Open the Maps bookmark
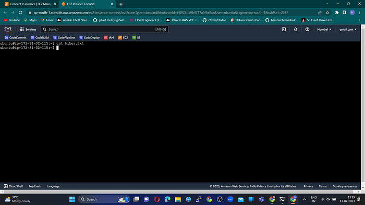Viewport: 365px width, 205px height. point(30,20)
